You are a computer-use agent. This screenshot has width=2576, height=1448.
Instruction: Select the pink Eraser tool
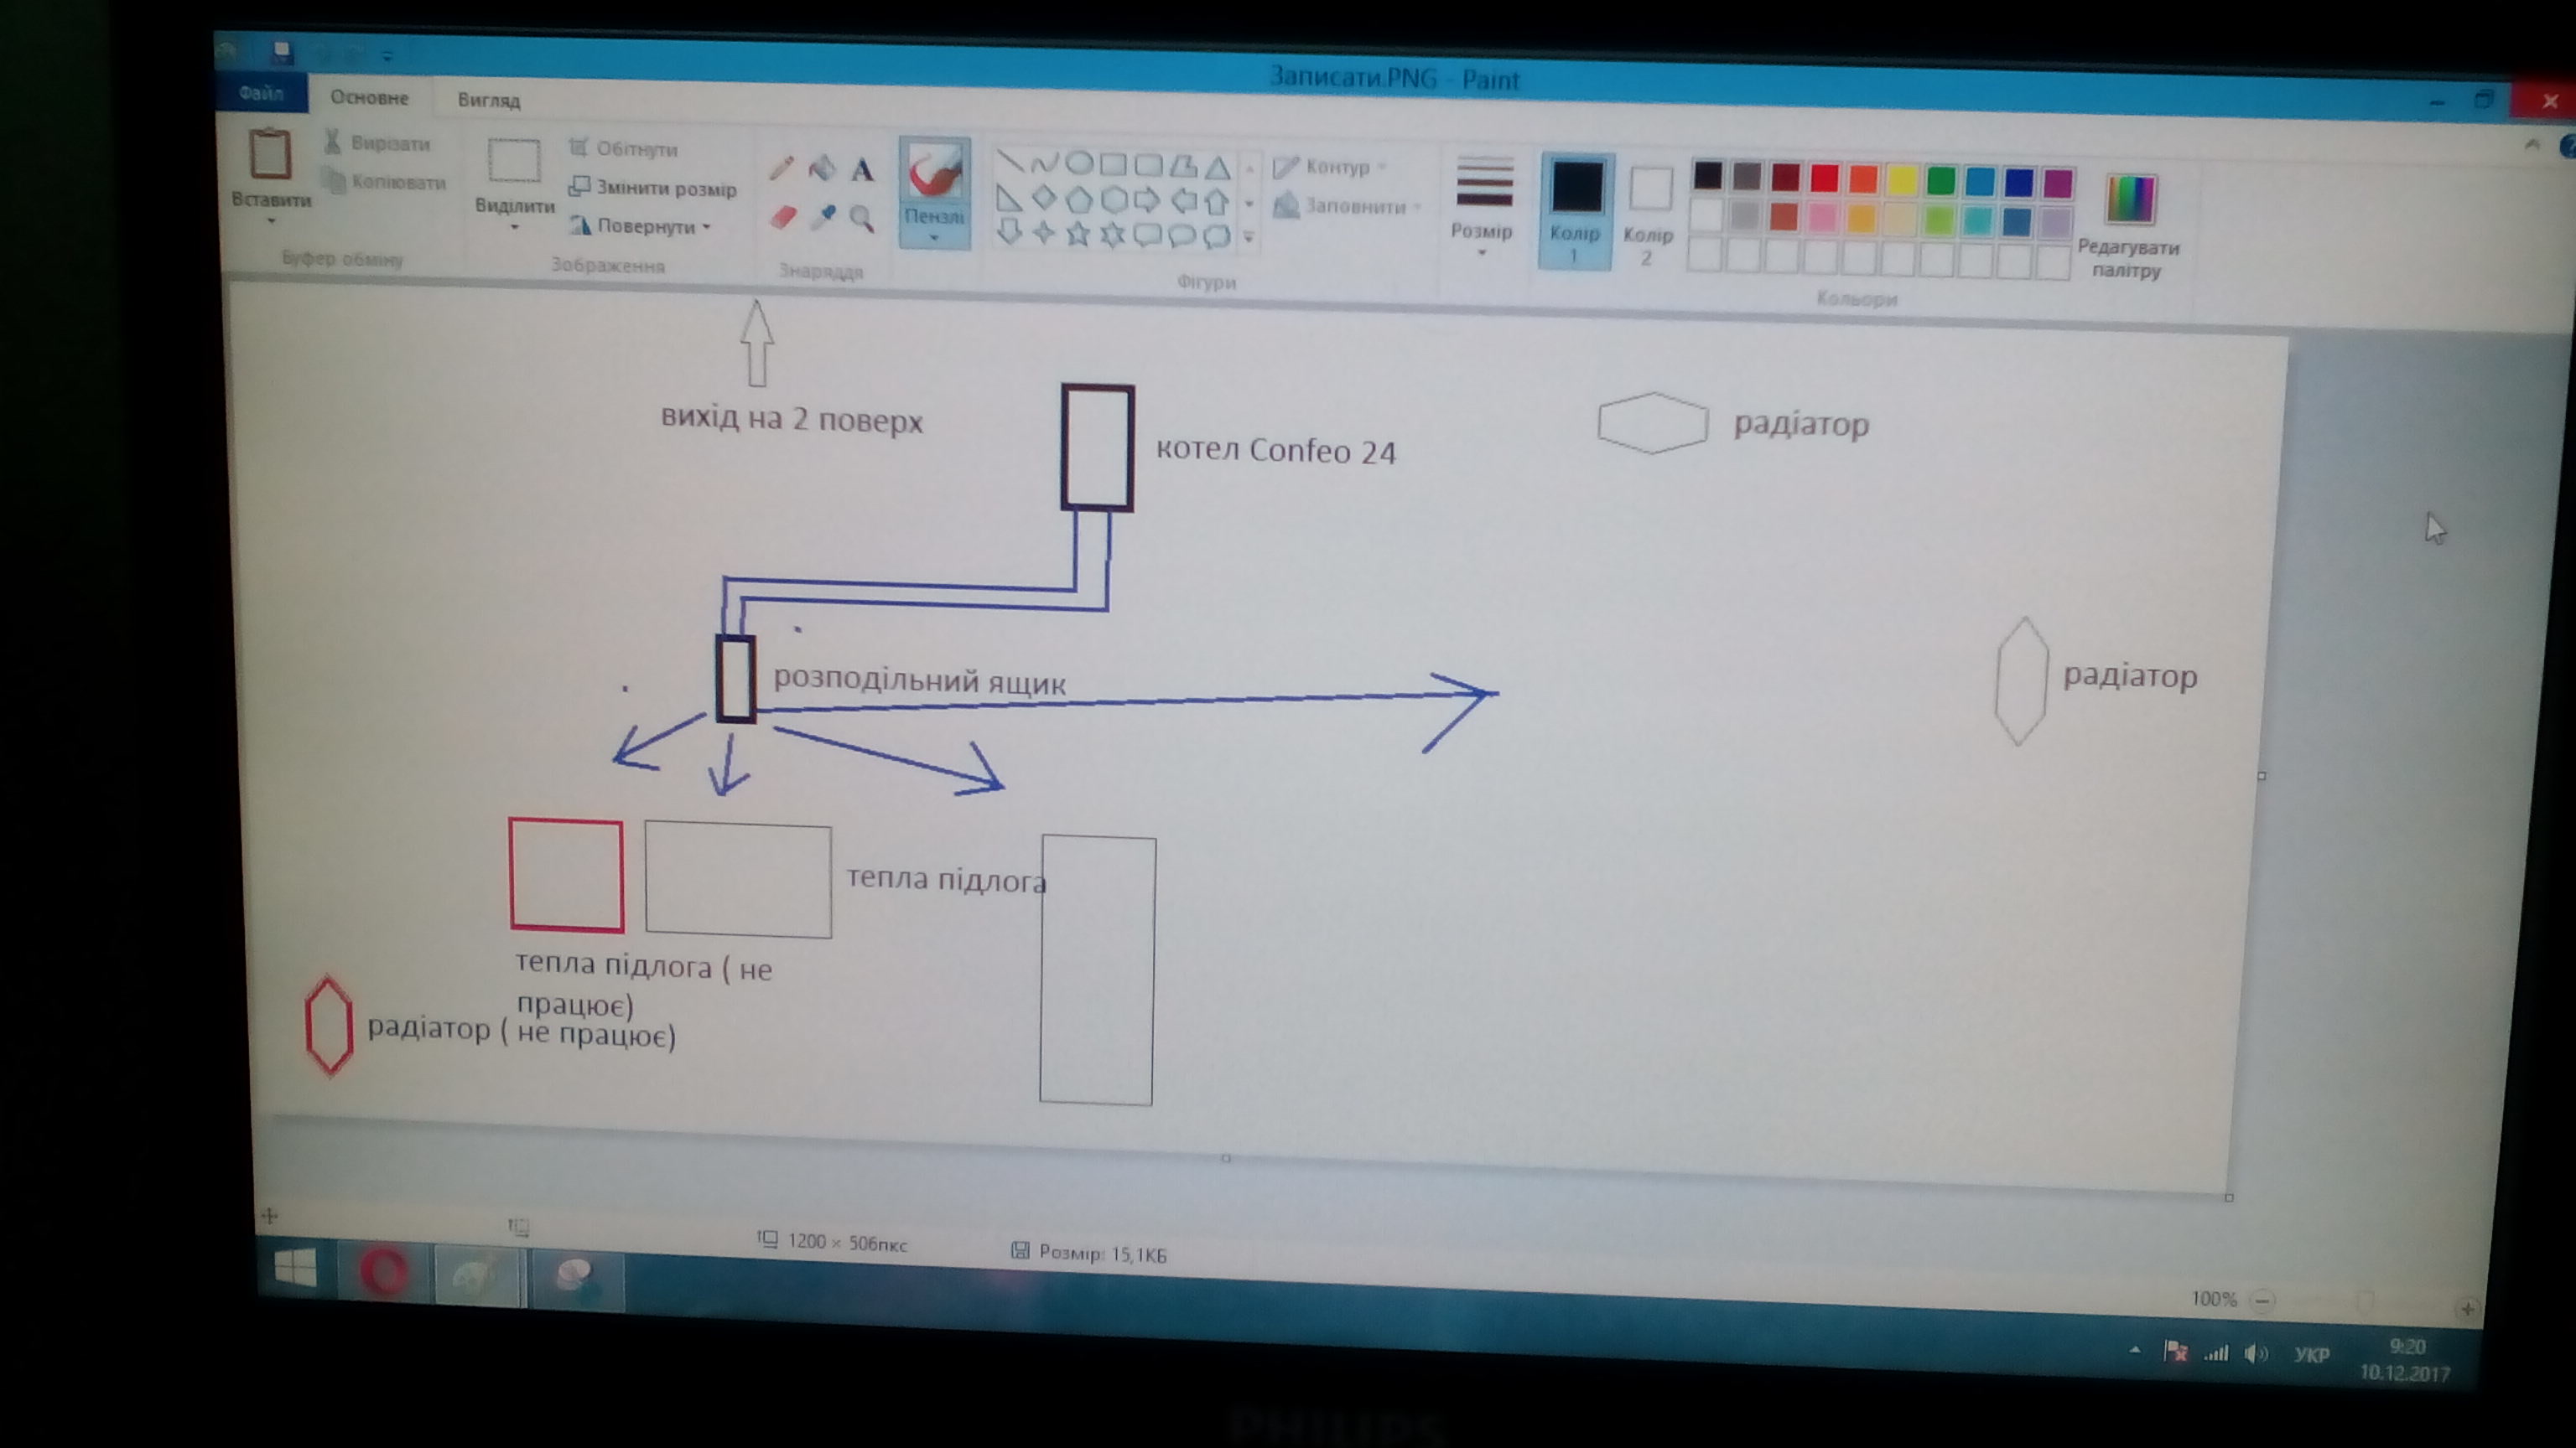(x=782, y=216)
